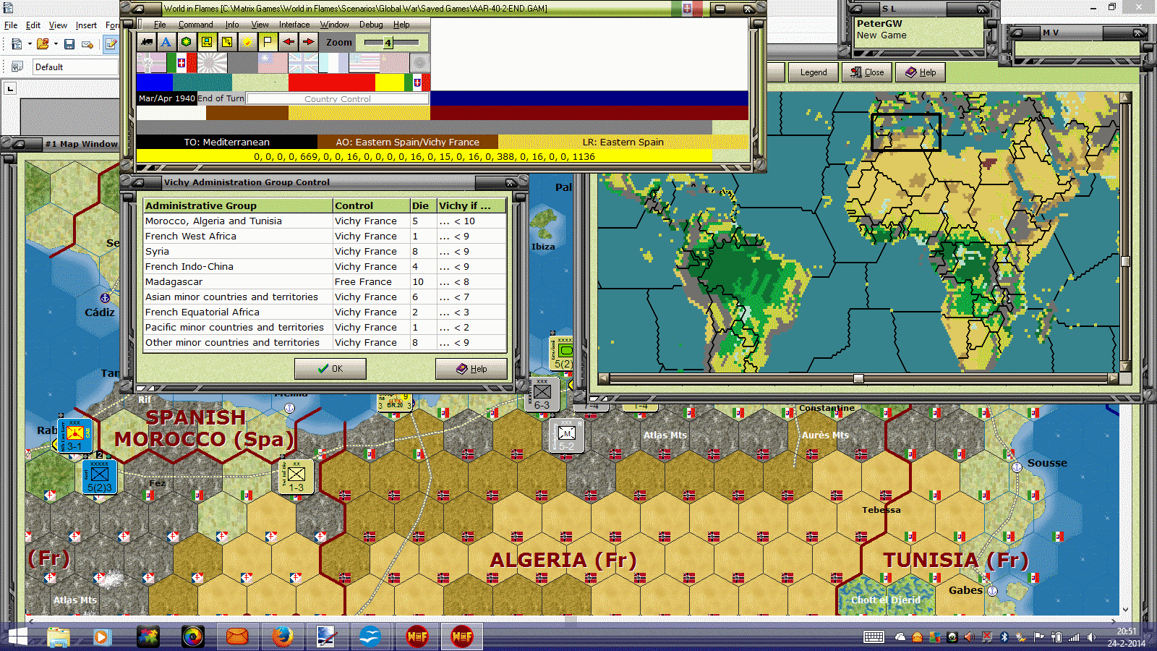Open the Interface menu
The height and width of the screenshot is (651, 1157).
click(294, 25)
